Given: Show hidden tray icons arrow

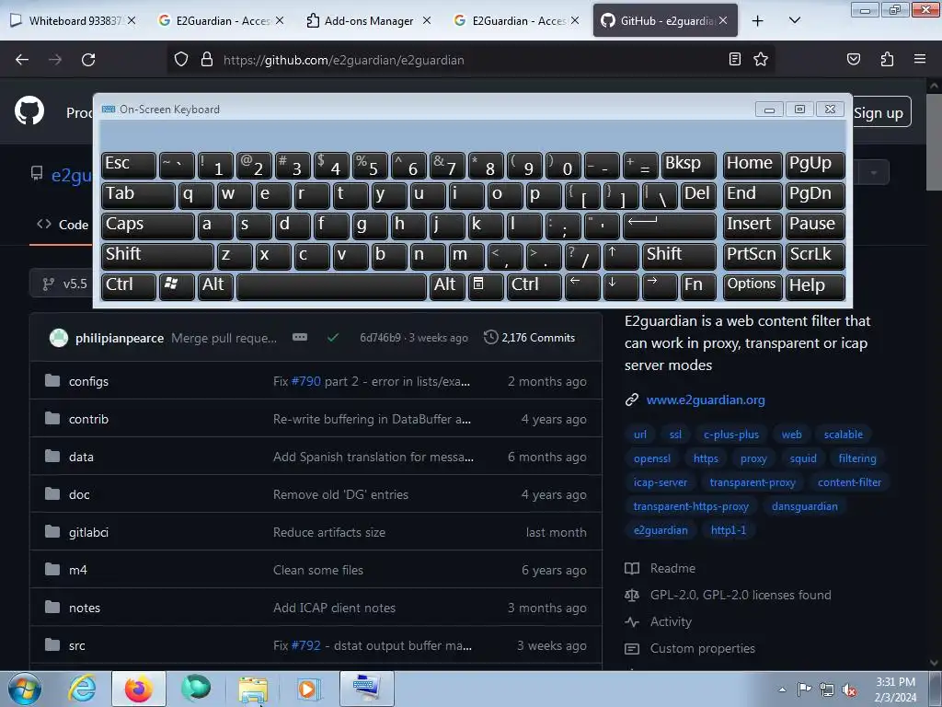Looking at the screenshot, I should tap(782, 690).
